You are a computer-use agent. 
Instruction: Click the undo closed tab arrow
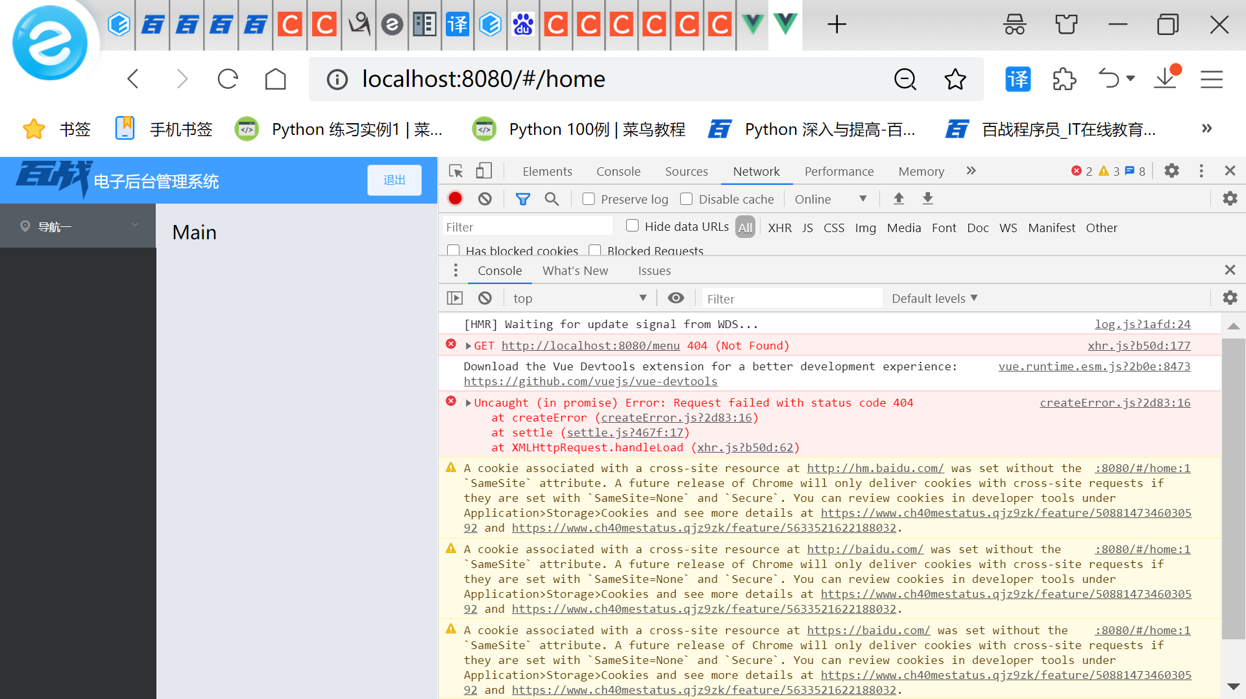pyautogui.click(x=1109, y=78)
